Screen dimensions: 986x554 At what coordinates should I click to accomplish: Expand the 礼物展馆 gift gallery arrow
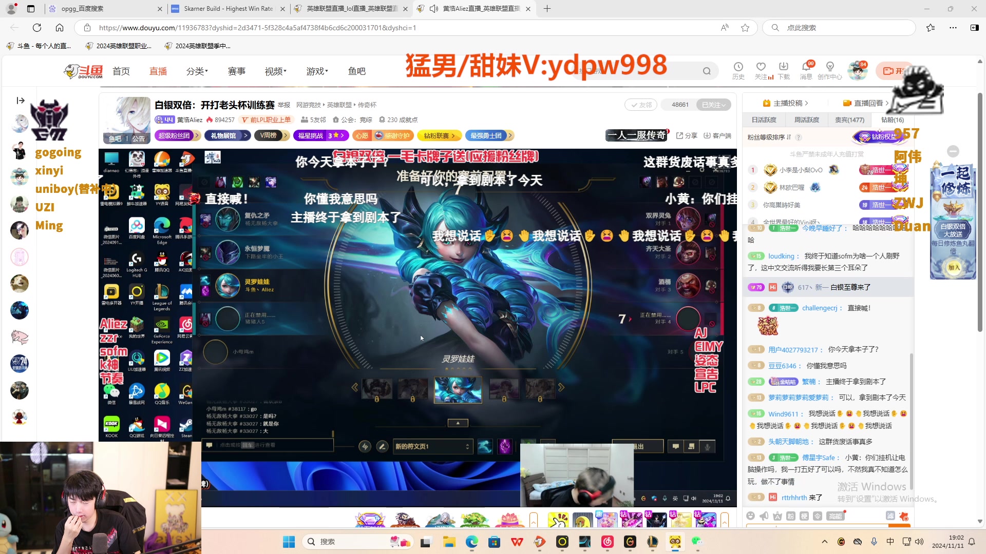tap(246, 135)
